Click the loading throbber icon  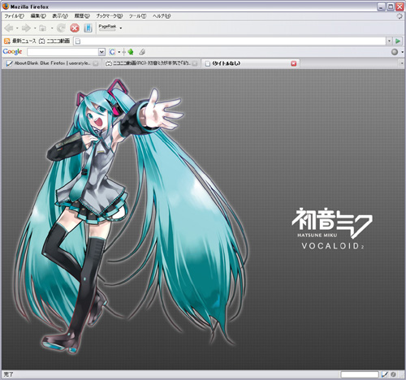(x=400, y=16)
